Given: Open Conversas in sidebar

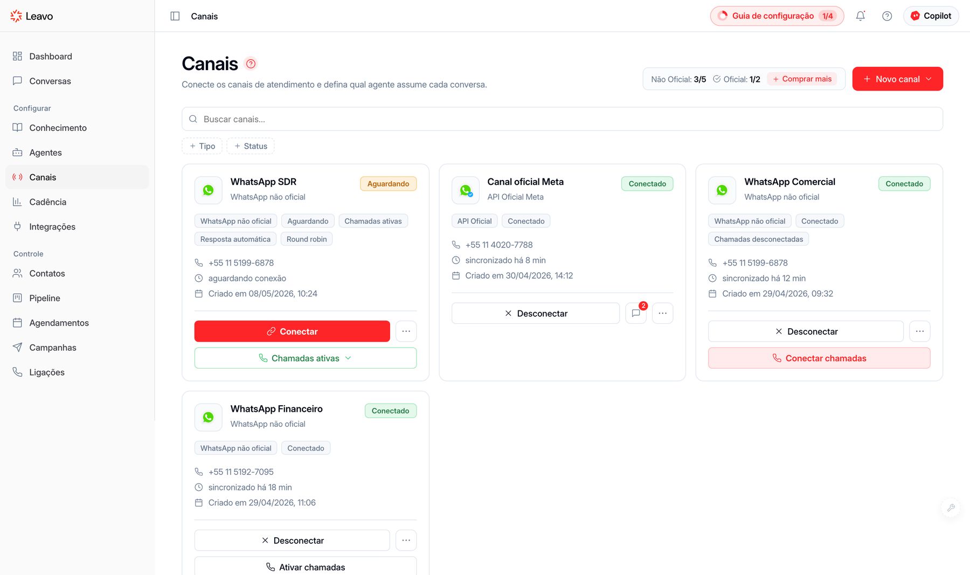Looking at the screenshot, I should (77, 81).
